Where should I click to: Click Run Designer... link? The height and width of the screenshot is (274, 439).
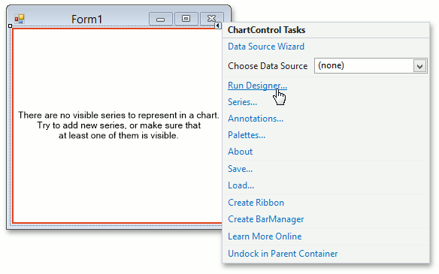click(x=257, y=86)
